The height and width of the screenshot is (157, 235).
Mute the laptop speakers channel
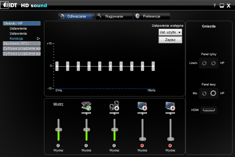(x=86, y=145)
